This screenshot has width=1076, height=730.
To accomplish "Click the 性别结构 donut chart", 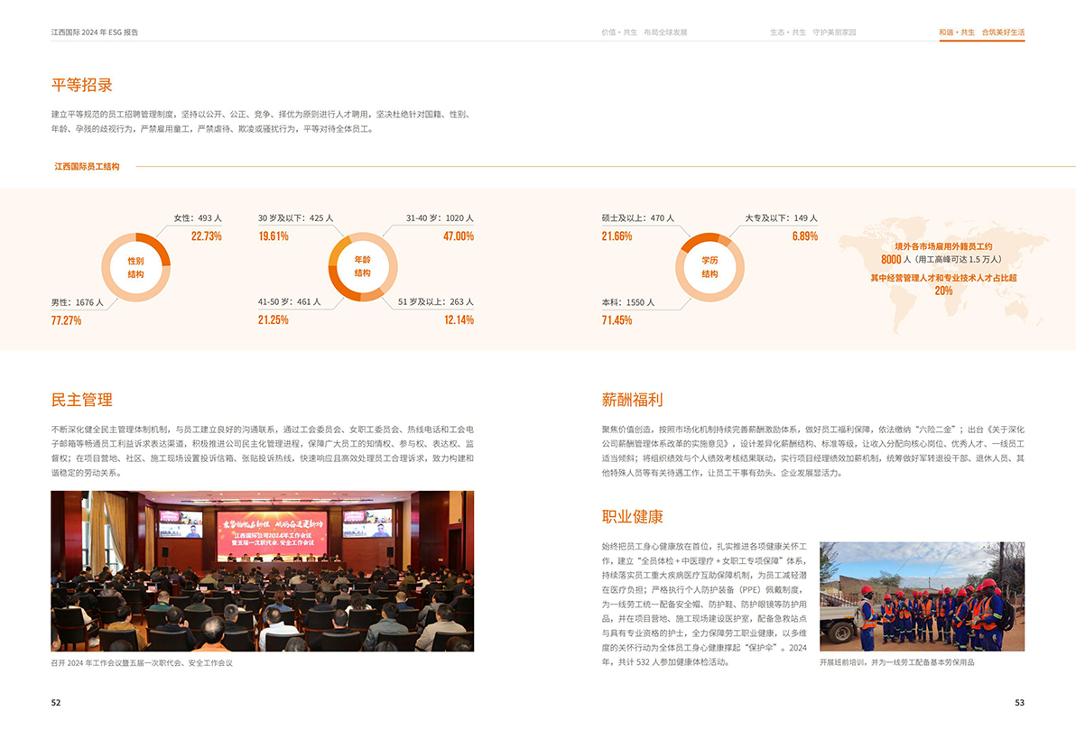I will [135, 267].
